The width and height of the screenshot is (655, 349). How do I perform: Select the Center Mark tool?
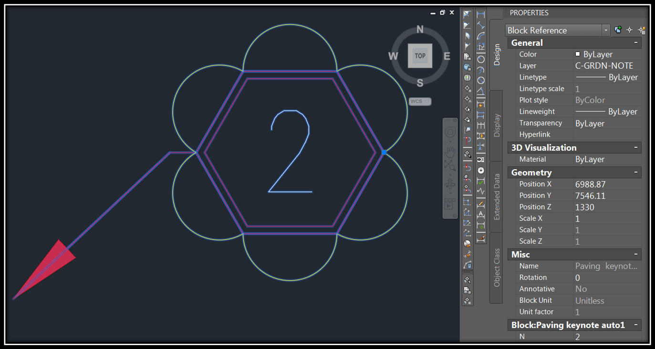[481, 170]
